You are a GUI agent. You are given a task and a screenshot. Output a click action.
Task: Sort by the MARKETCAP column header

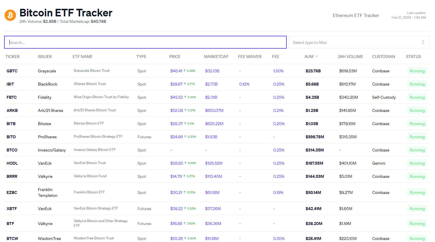pos(216,57)
